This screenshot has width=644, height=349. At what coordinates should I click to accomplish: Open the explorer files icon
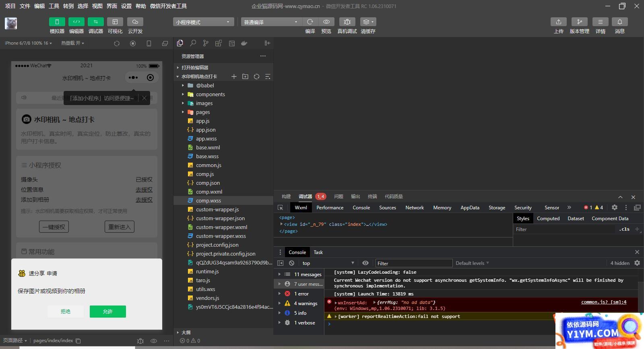[180, 43]
